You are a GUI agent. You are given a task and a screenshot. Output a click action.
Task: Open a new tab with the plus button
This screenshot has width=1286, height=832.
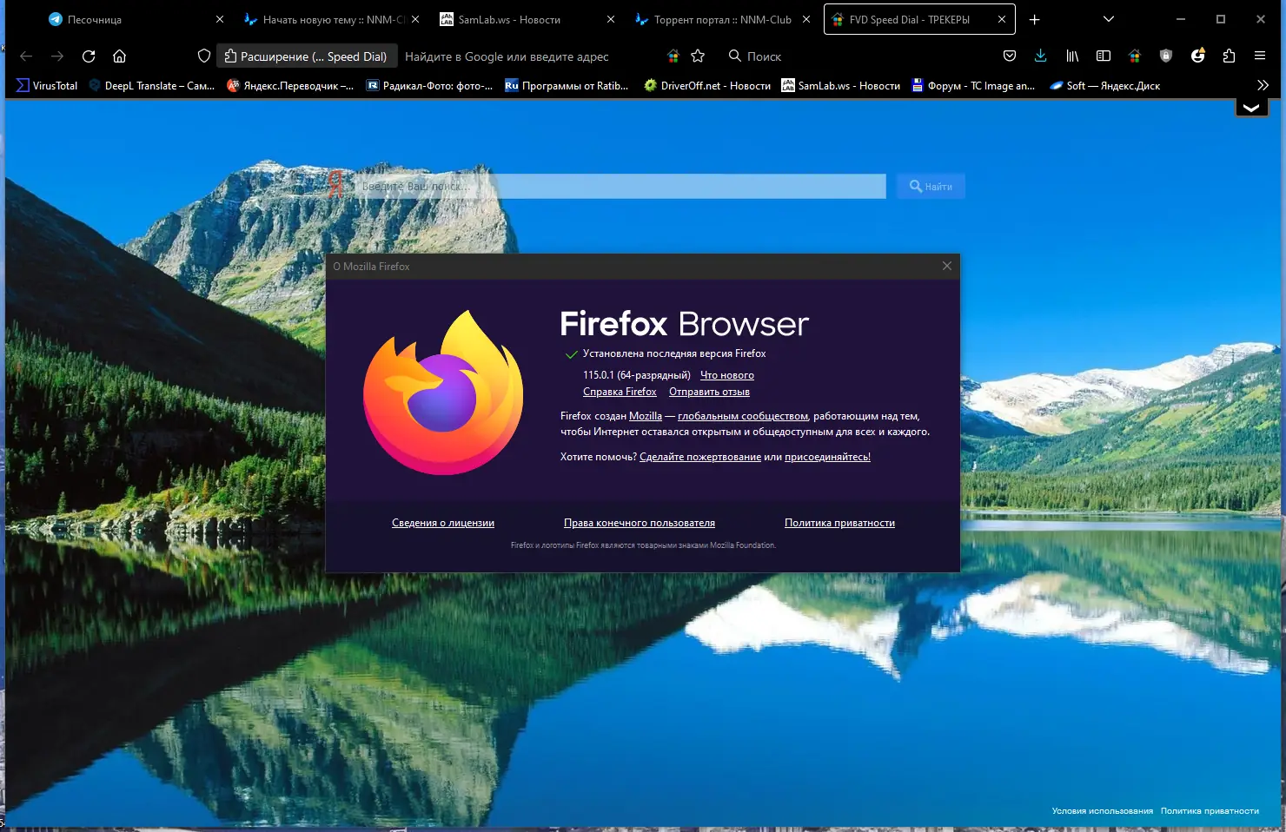tap(1035, 19)
